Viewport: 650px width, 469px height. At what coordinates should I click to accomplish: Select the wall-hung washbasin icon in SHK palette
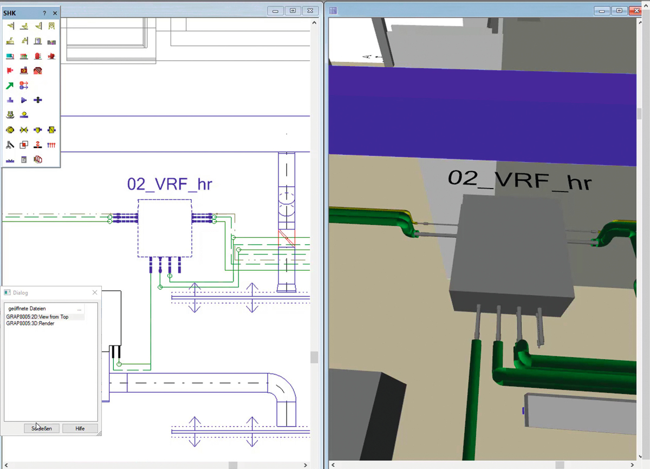[10, 25]
